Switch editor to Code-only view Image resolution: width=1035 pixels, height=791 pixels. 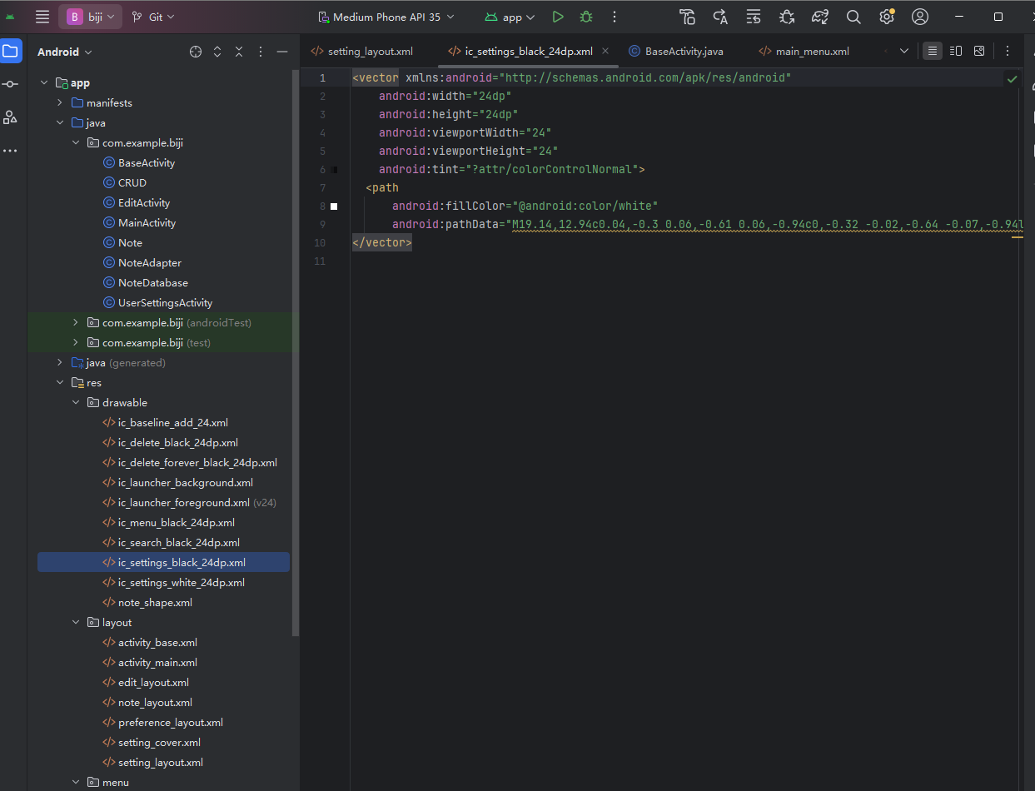[933, 51]
